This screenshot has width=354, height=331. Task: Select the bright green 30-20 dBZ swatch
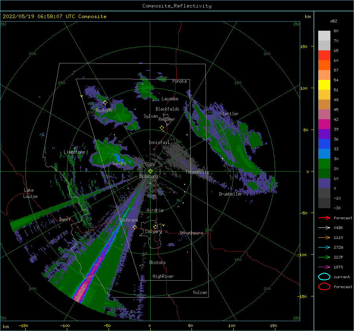[324, 164]
